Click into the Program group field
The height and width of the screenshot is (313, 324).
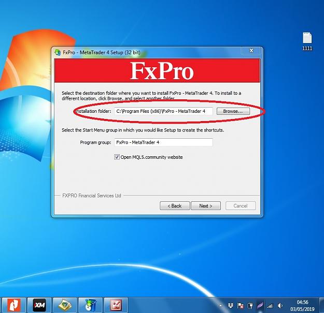[x=163, y=142]
